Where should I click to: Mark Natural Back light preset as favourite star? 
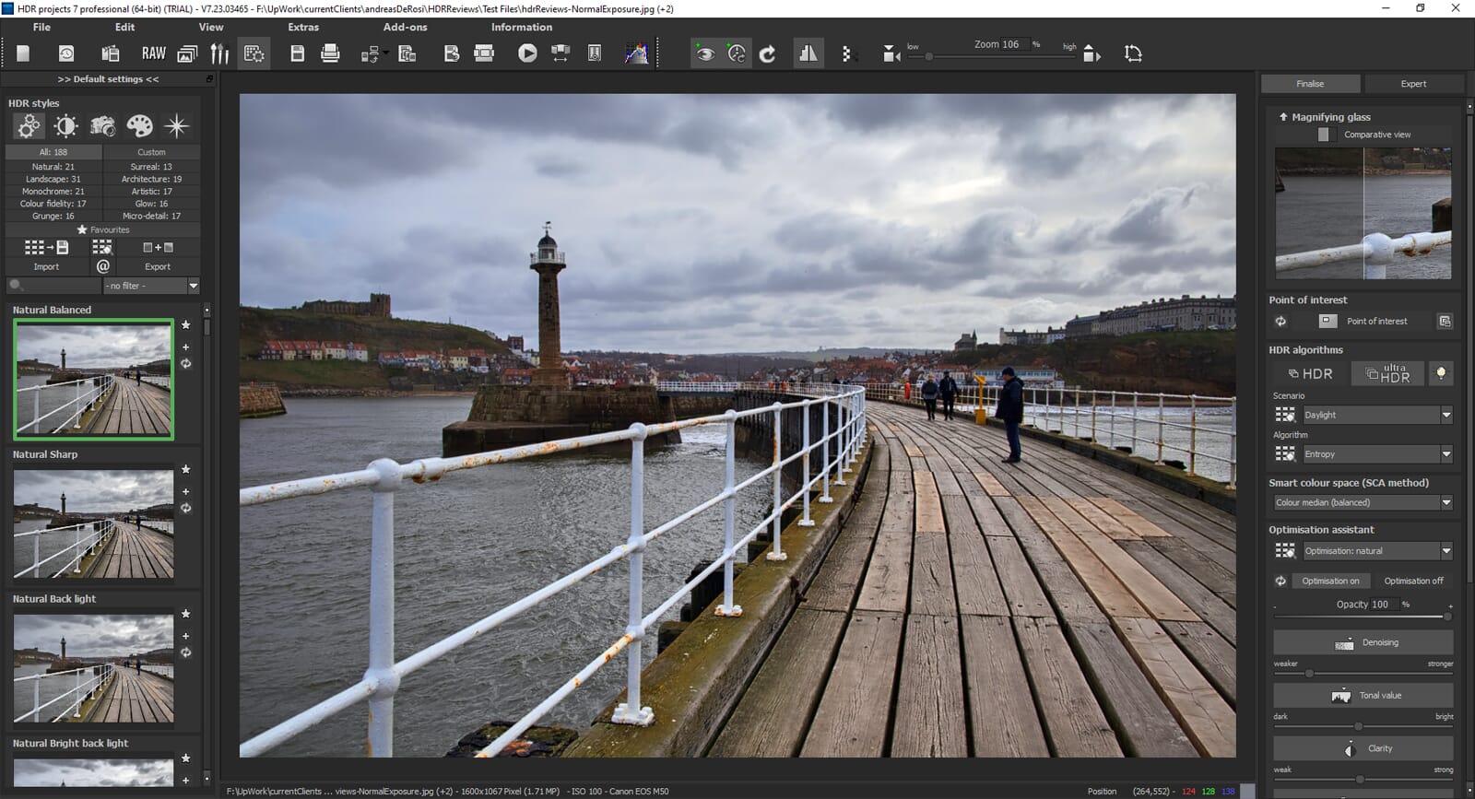click(186, 614)
